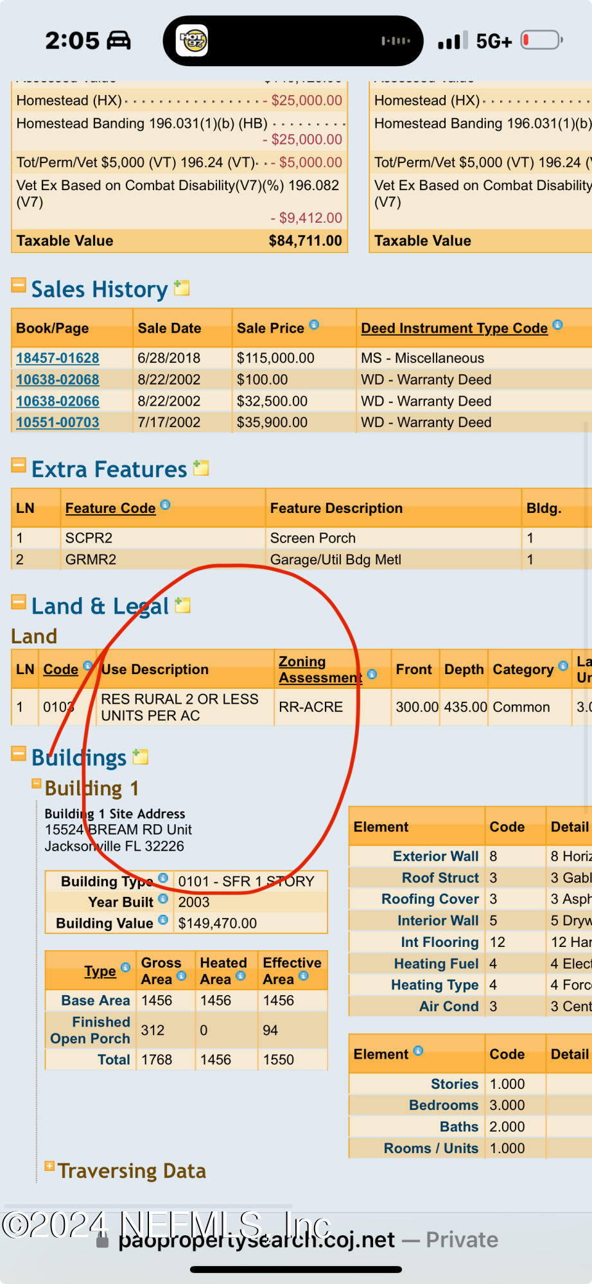Tap info icon next to Heated Area

pyautogui.click(x=241, y=976)
